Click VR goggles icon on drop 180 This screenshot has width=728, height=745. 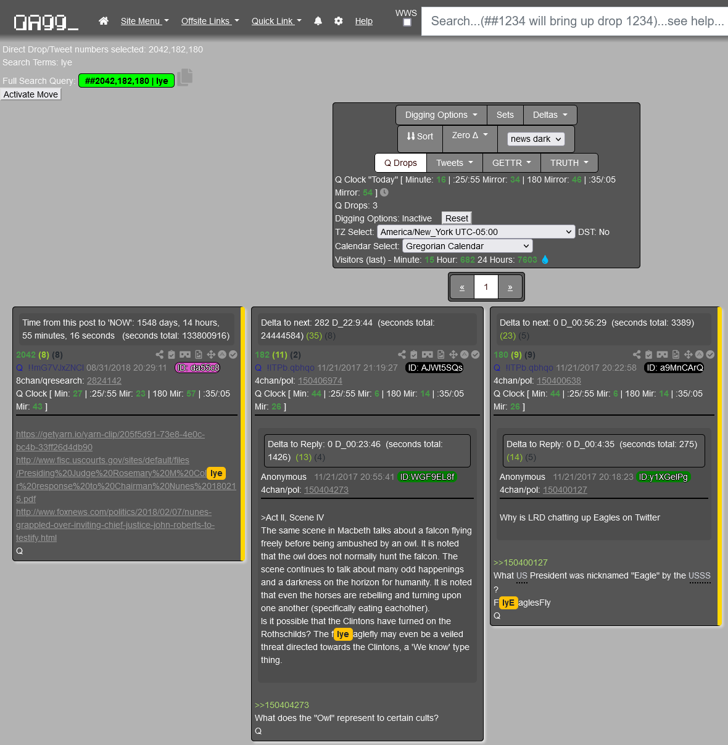(663, 355)
